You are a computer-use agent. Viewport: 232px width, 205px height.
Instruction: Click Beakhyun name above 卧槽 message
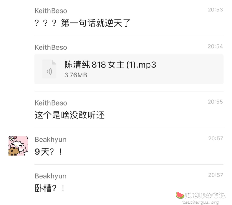click(x=50, y=176)
